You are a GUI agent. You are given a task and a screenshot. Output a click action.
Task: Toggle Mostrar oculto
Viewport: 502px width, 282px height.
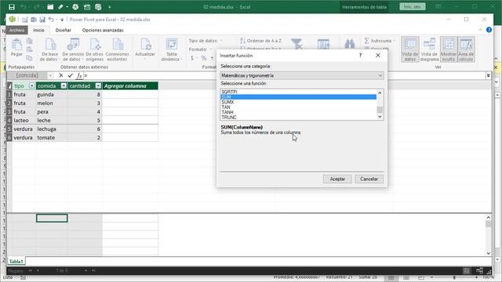449,49
